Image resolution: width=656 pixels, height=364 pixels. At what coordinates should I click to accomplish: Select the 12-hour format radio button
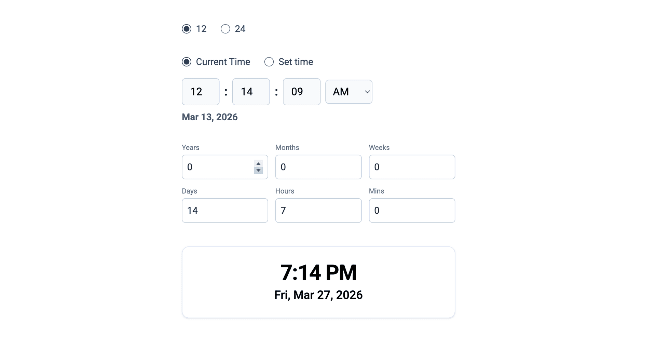[187, 29]
